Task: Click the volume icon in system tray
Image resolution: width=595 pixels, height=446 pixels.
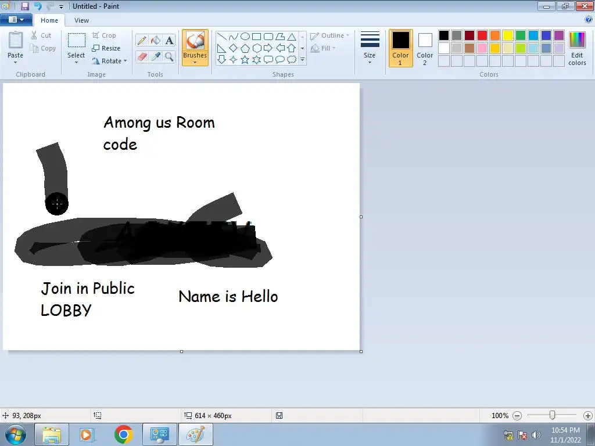Action: tap(535, 434)
